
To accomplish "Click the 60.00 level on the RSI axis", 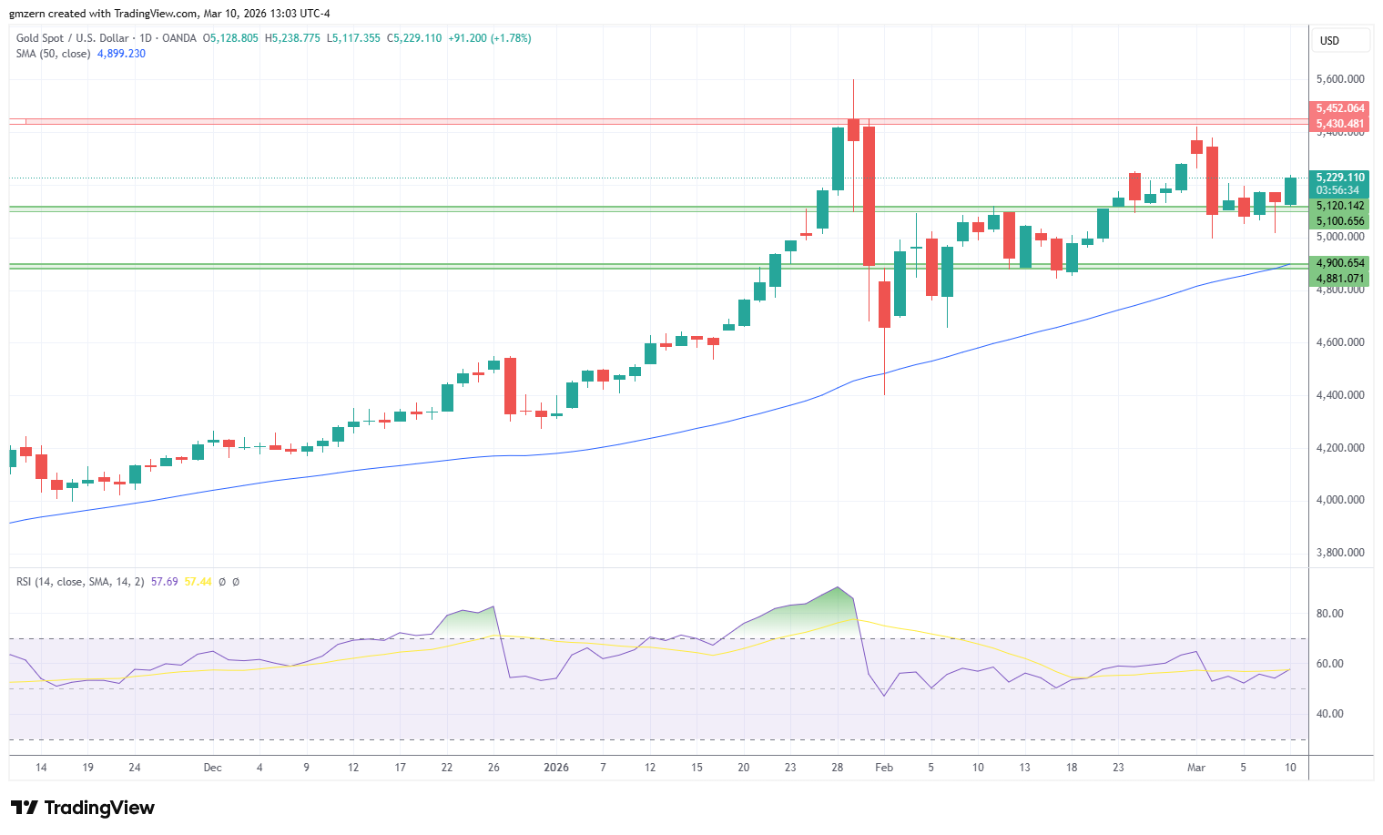I will coord(1330,664).
